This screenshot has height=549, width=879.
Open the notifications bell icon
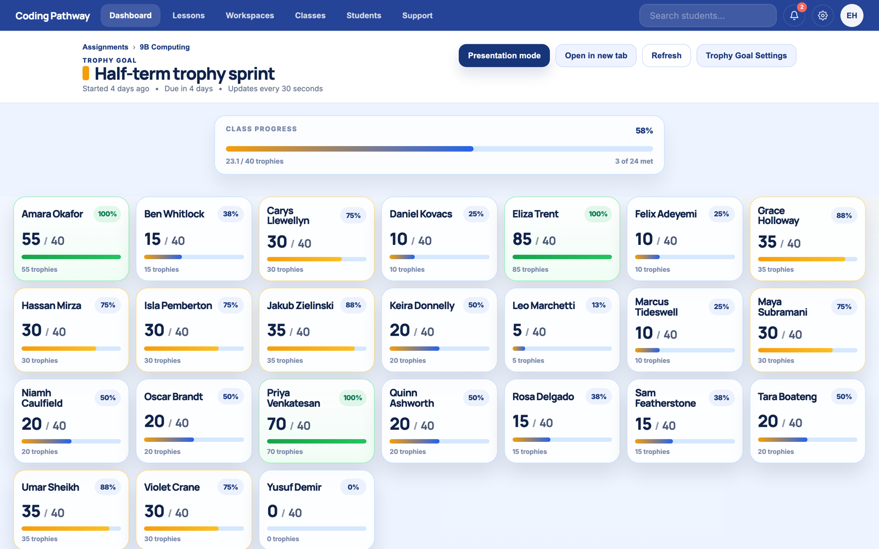click(x=794, y=15)
